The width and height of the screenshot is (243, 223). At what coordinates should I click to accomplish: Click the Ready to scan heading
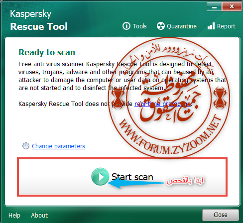pos(47,52)
